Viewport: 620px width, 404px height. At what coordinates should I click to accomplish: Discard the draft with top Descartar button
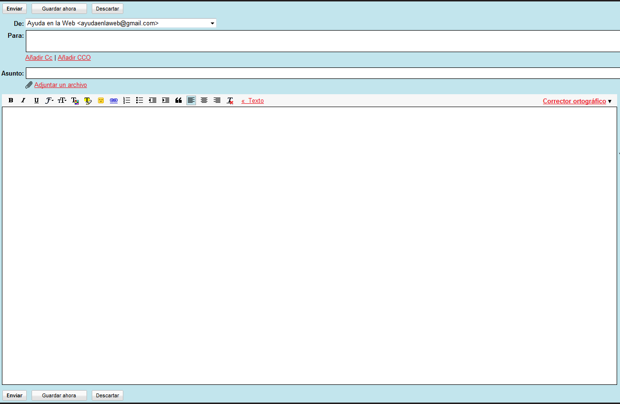click(x=108, y=9)
